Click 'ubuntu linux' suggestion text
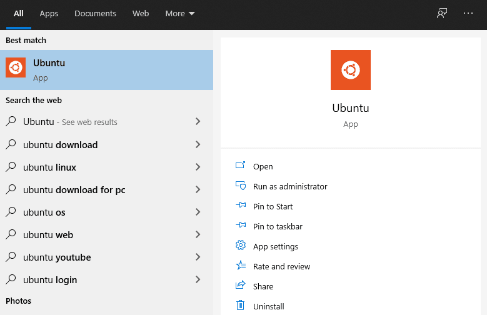The height and width of the screenshot is (315, 487). pos(49,167)
